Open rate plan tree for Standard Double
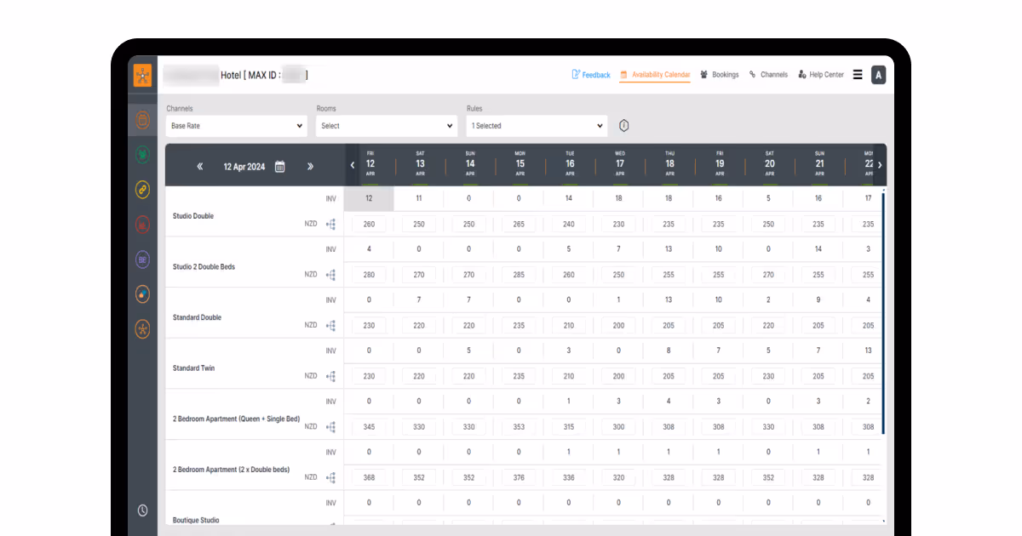Image resolution: width=1022 pixels, height=536 pixels. point(330,326)
